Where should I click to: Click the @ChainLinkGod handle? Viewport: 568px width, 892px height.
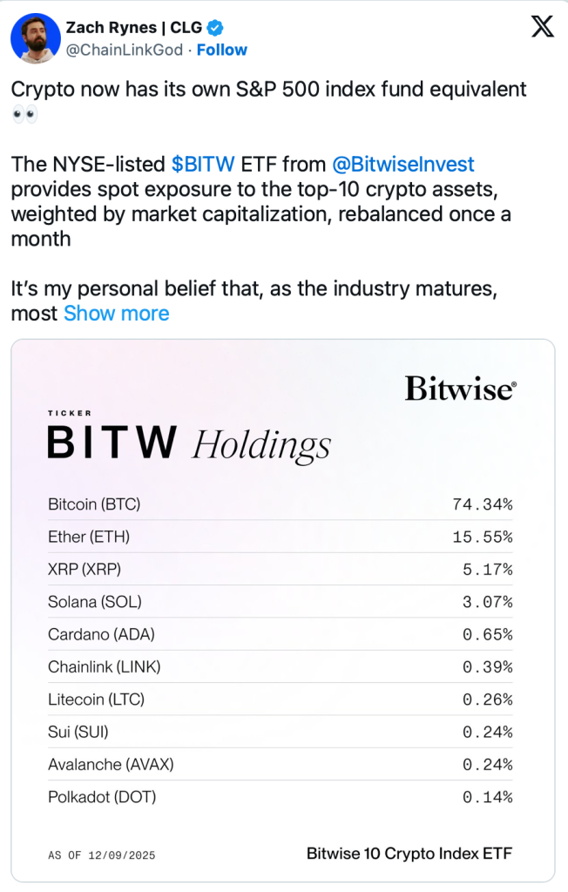[125, 50]
